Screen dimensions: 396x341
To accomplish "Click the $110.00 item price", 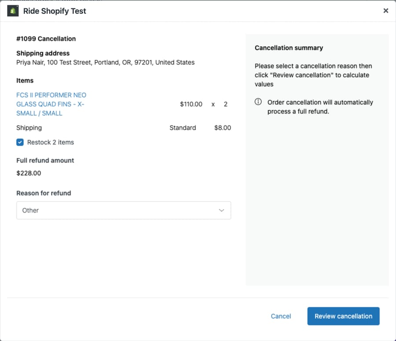I will [x=191, y=104].
